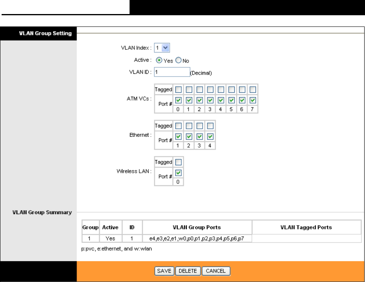Toggle Ethernet Tagged checkbox for port 1
This screenshot has height=282, width=365.
(x=178, y=126)
